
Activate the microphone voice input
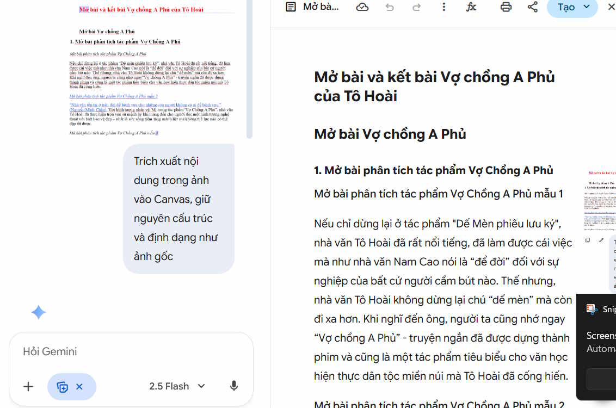(x=234, y=386)
